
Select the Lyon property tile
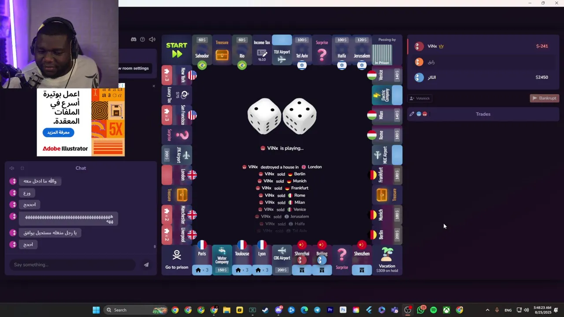coord(262,258)
